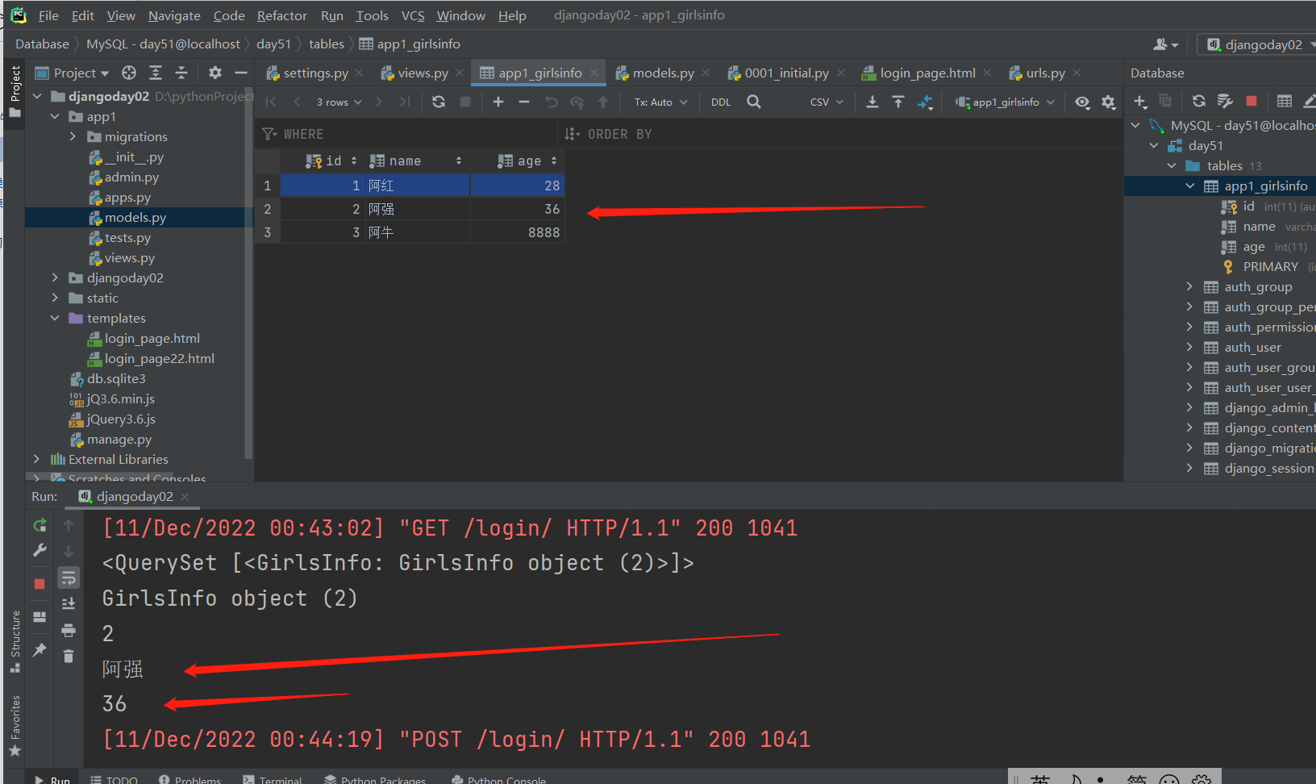Expand all nodes in Project panel

click(156, 73)
